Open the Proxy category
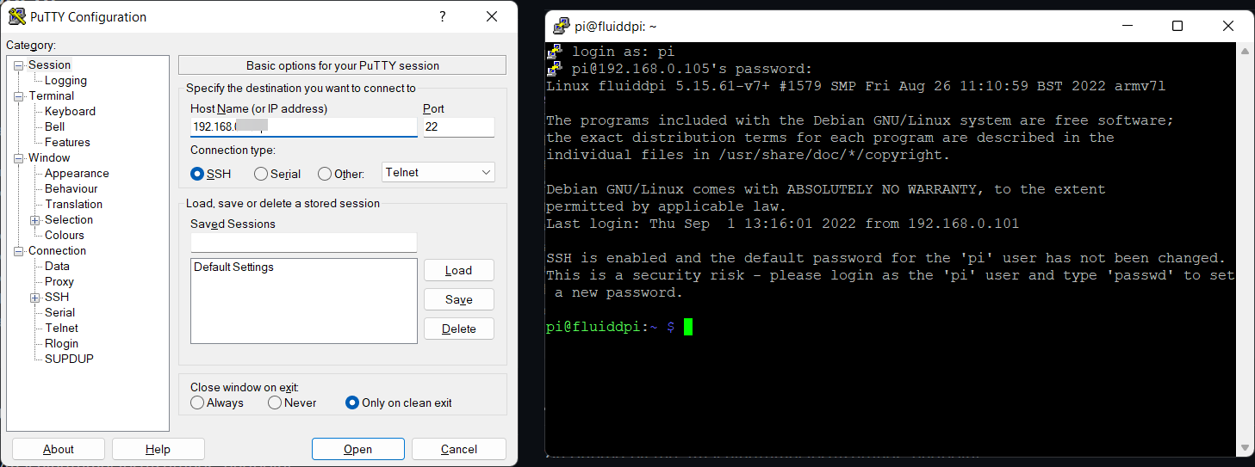 (59, 281)
